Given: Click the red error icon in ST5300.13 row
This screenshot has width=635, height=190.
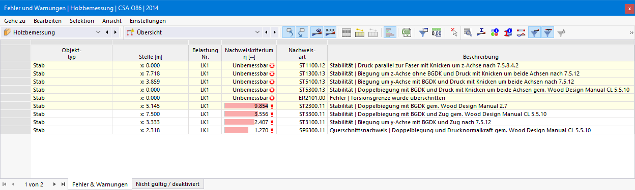Looking at the screenshot, I should tap(272, 90).
